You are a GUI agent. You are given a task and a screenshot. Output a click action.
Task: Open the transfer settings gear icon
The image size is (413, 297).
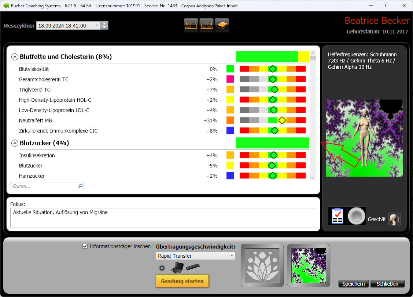(x=162, y=268)
